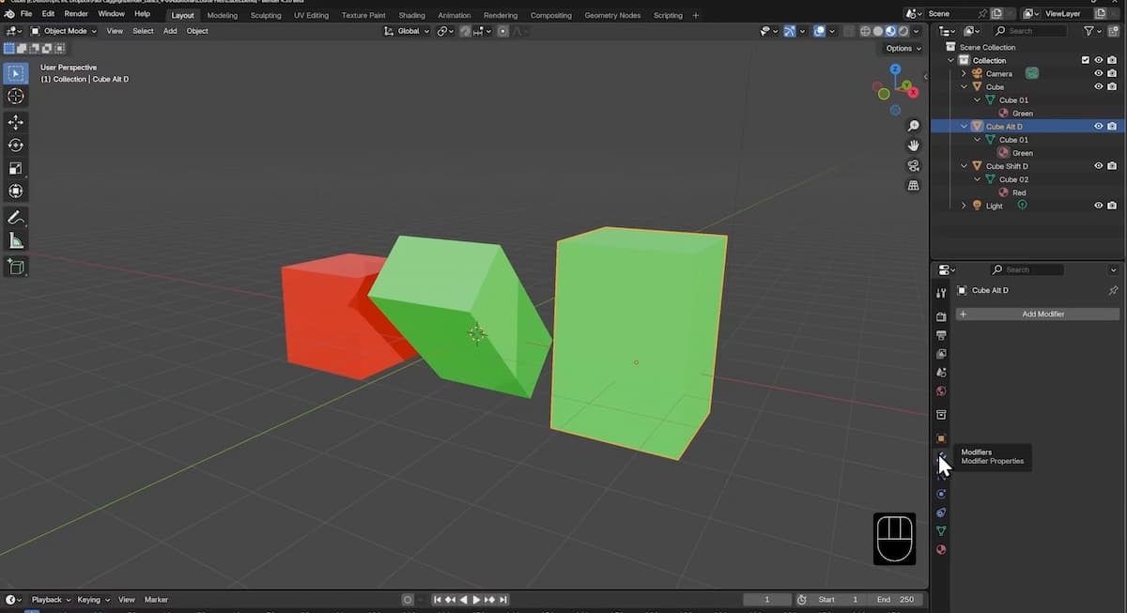Open the Material properties tab
1127x613 pixels.
[x=941, y=550]
